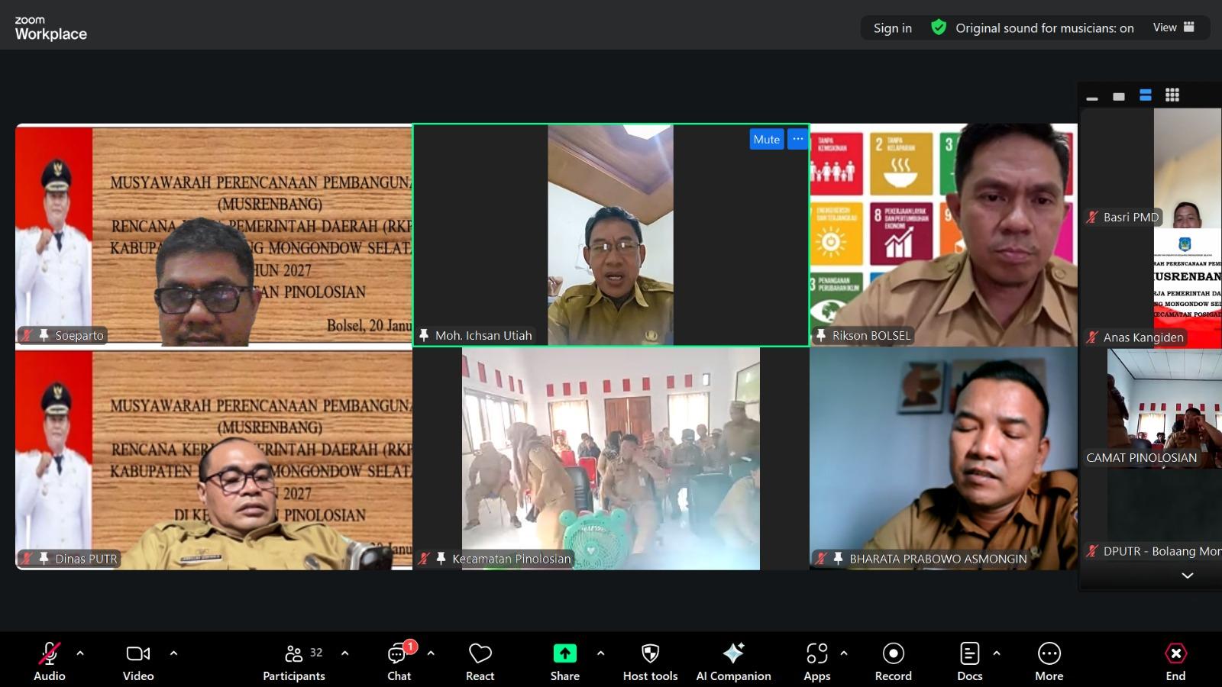Click the Sign in button
Viewport: 1222px width, 687px height.
pyautogui.click(x=892, y=28)
